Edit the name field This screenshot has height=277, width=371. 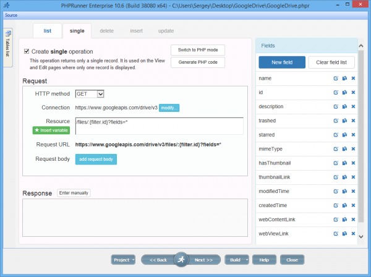point(336,79)
